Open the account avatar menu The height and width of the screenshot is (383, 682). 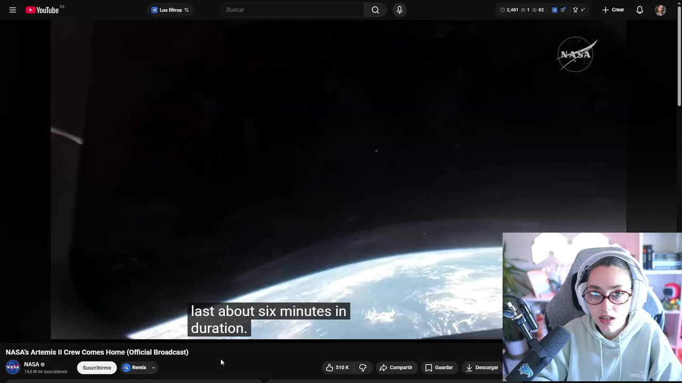(x=660, y=10)
